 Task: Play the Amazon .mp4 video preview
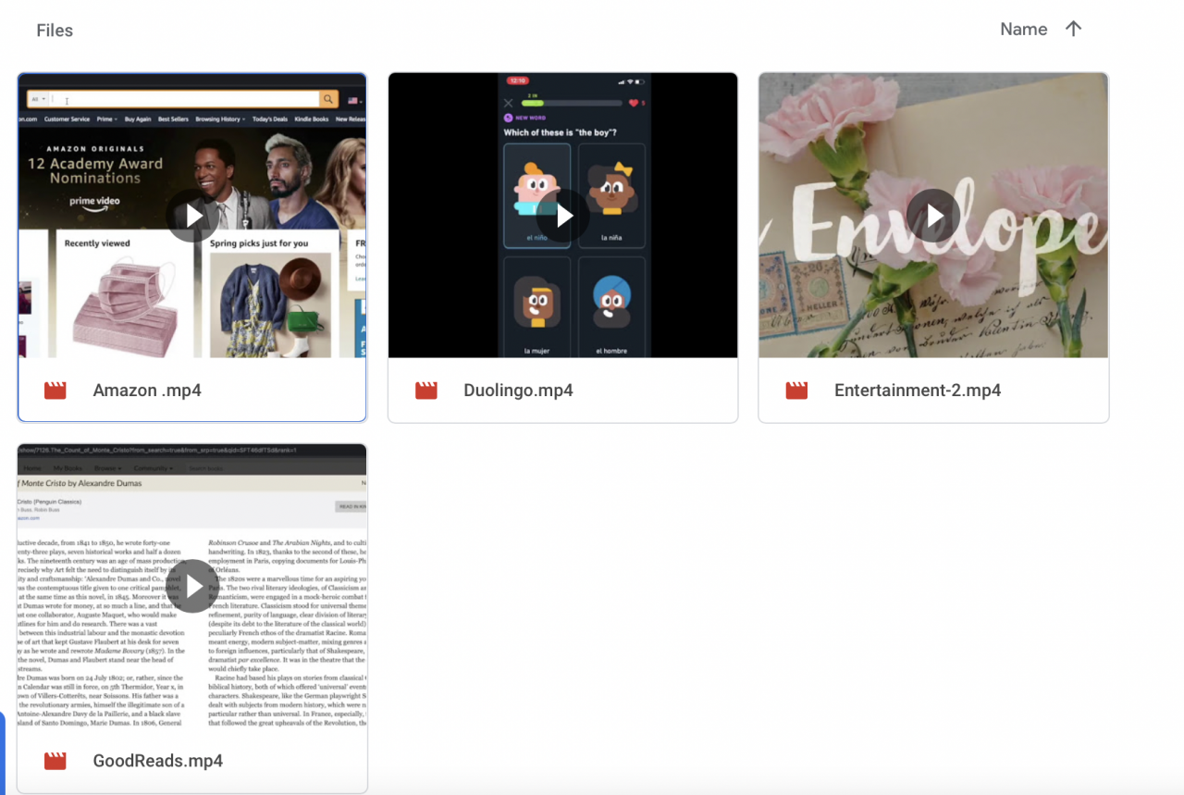coord(192,216)
